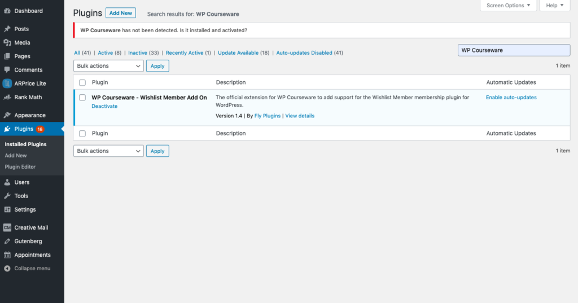The height and width of the screenshot is (303, 578).
Task: Open the Plugin Editor submenu item
Action: [20, 166]
